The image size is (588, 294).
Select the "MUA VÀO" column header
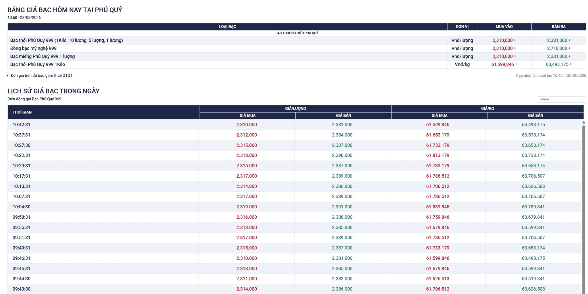[x=504, y=27]
